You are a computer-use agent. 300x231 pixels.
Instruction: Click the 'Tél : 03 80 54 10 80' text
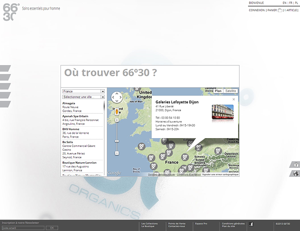(168, 118)
